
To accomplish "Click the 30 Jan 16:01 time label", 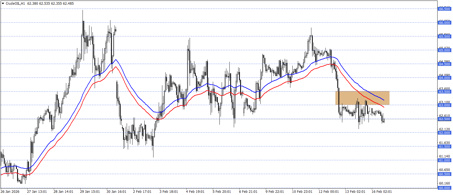I will (x=116, y=191).
